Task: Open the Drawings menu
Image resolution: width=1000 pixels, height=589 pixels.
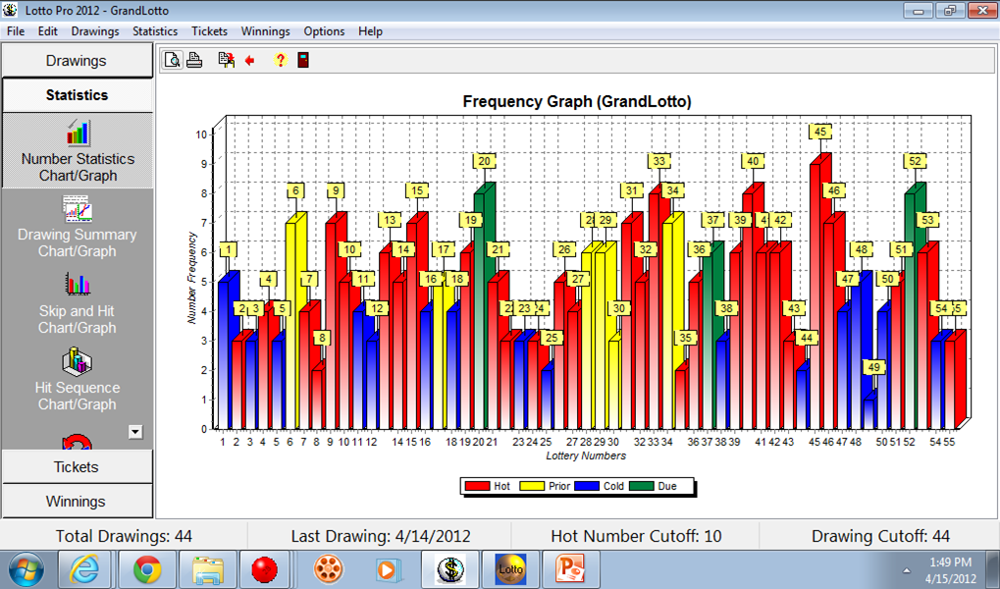Action: (95, 31)
